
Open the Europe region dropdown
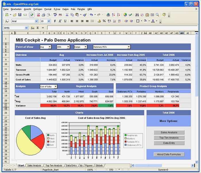tap(85, 47)
